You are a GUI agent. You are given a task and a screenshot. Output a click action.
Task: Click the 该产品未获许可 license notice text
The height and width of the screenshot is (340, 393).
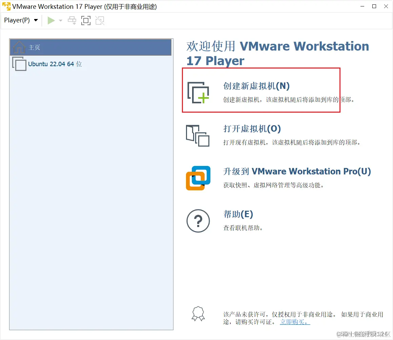[303, 318]
